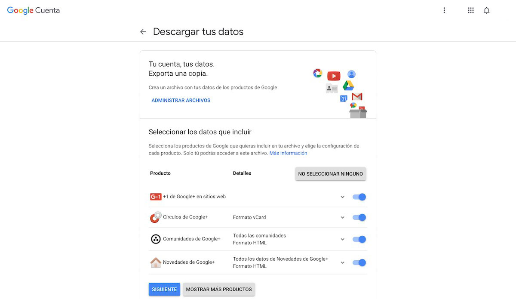Screen dimensions: 516x299
Task: Click the Comunidades de Google+ icon
Action: (156, 239)
